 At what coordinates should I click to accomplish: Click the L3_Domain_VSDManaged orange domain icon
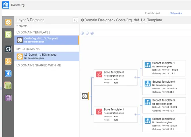pos(20,57)
